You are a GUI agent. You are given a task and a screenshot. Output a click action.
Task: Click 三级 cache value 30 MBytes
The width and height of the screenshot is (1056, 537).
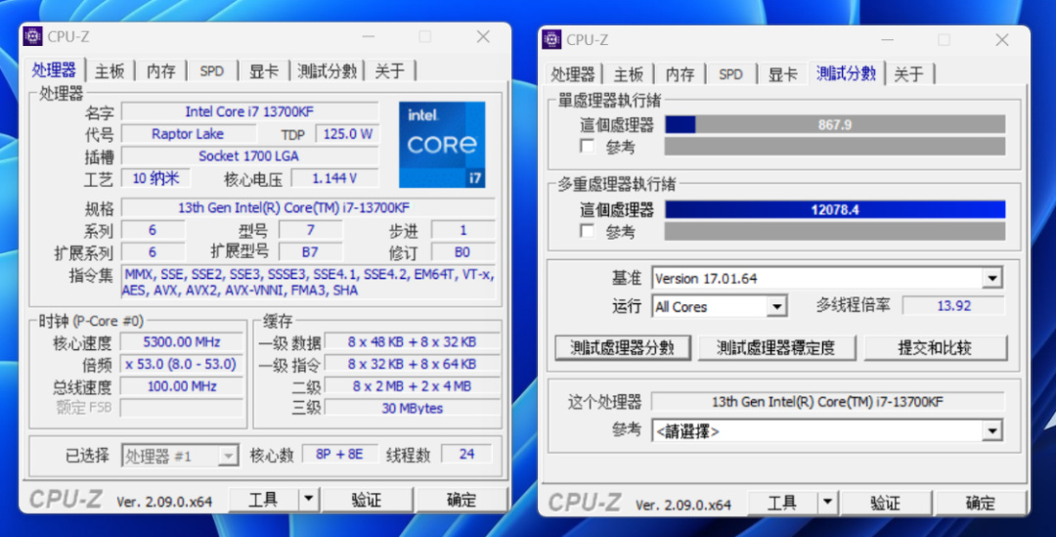413,408
